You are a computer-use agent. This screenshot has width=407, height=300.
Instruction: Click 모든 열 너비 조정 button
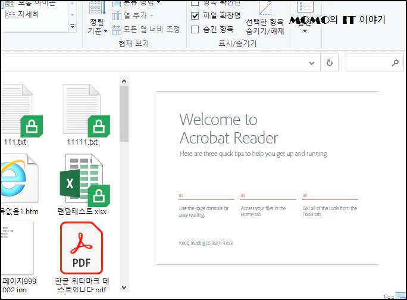point(146,29)
